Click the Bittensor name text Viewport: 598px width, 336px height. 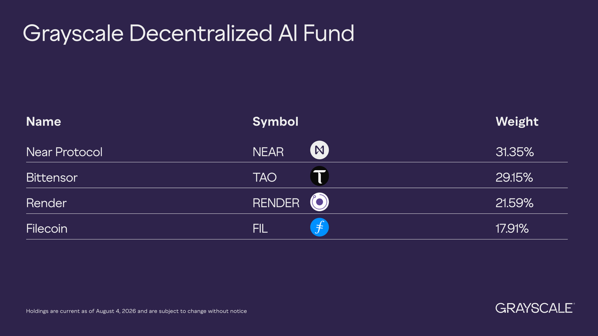tap(52, 177)
